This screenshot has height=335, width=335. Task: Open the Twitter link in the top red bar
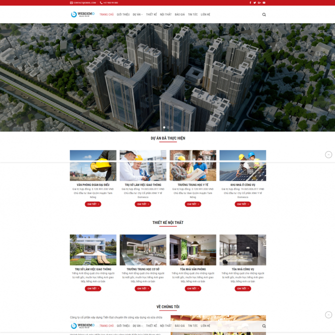255,2
